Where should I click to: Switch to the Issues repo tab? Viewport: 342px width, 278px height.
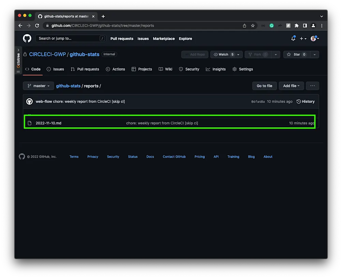click(x=55, y=69)
